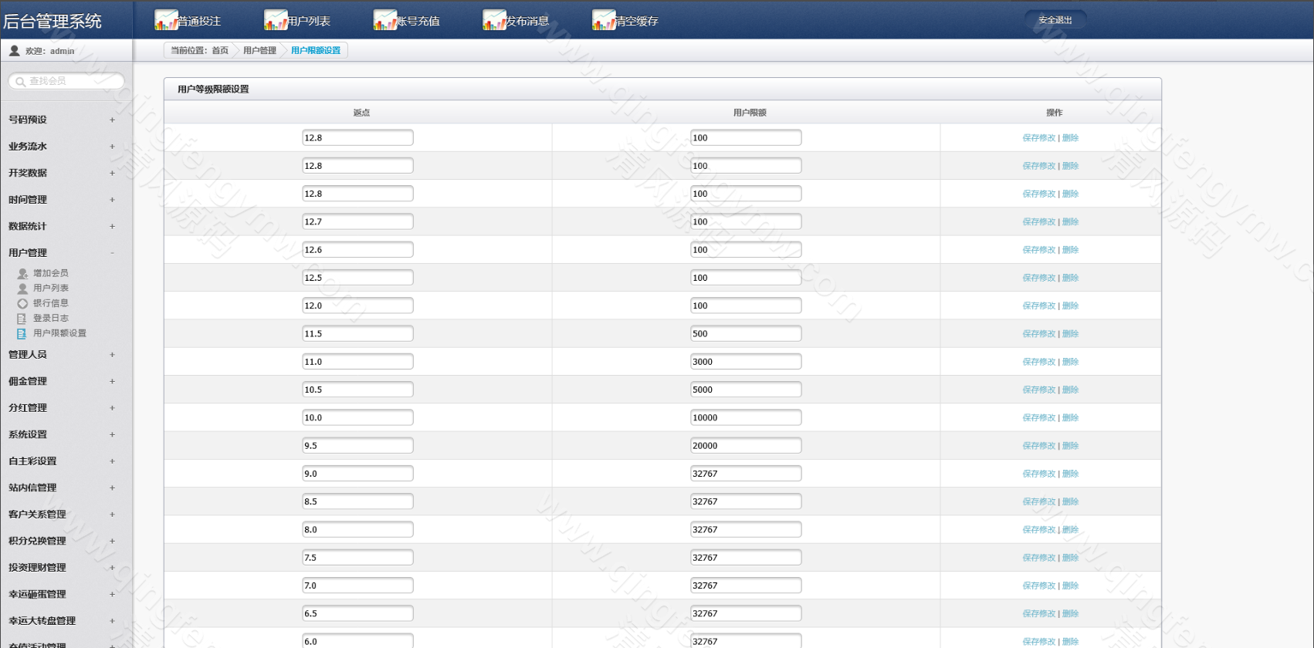
Task: Expand the 积分兑换管理 menu section
Action: coord(112,541)
